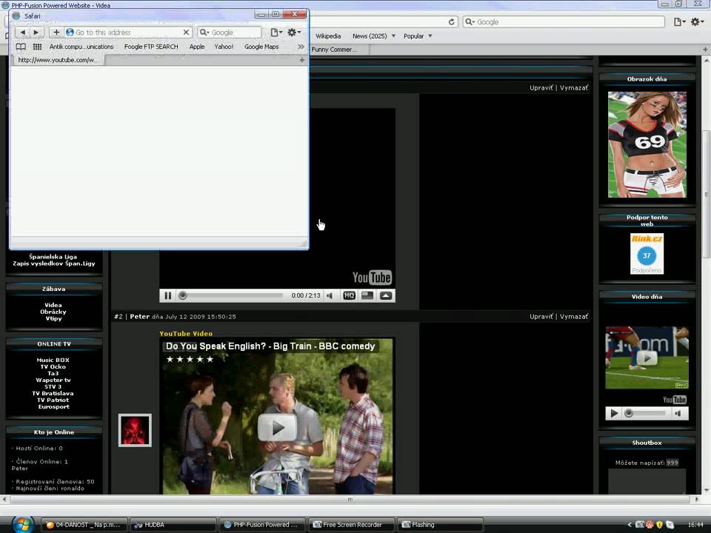Open the up-arrow menu on first video player
This screenshot has height=533, width=711.
tap(386, 295)
